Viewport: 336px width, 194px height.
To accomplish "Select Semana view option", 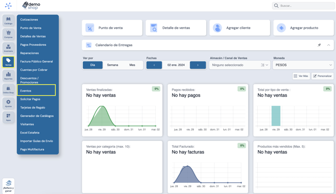I will tap(112, 65).
